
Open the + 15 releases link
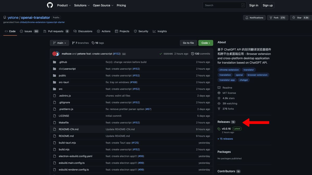(225, 138)
